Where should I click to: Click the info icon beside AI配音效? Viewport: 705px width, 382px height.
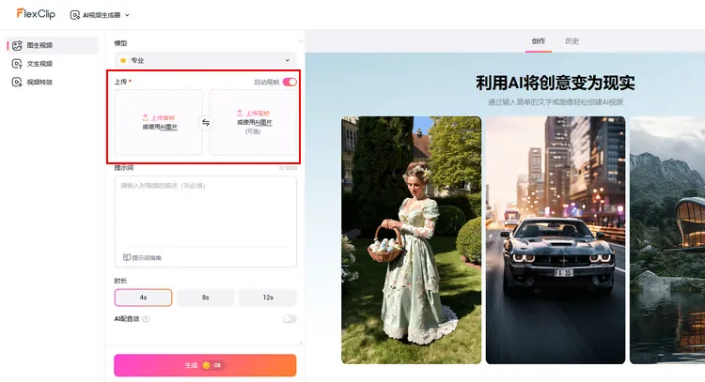146,319
